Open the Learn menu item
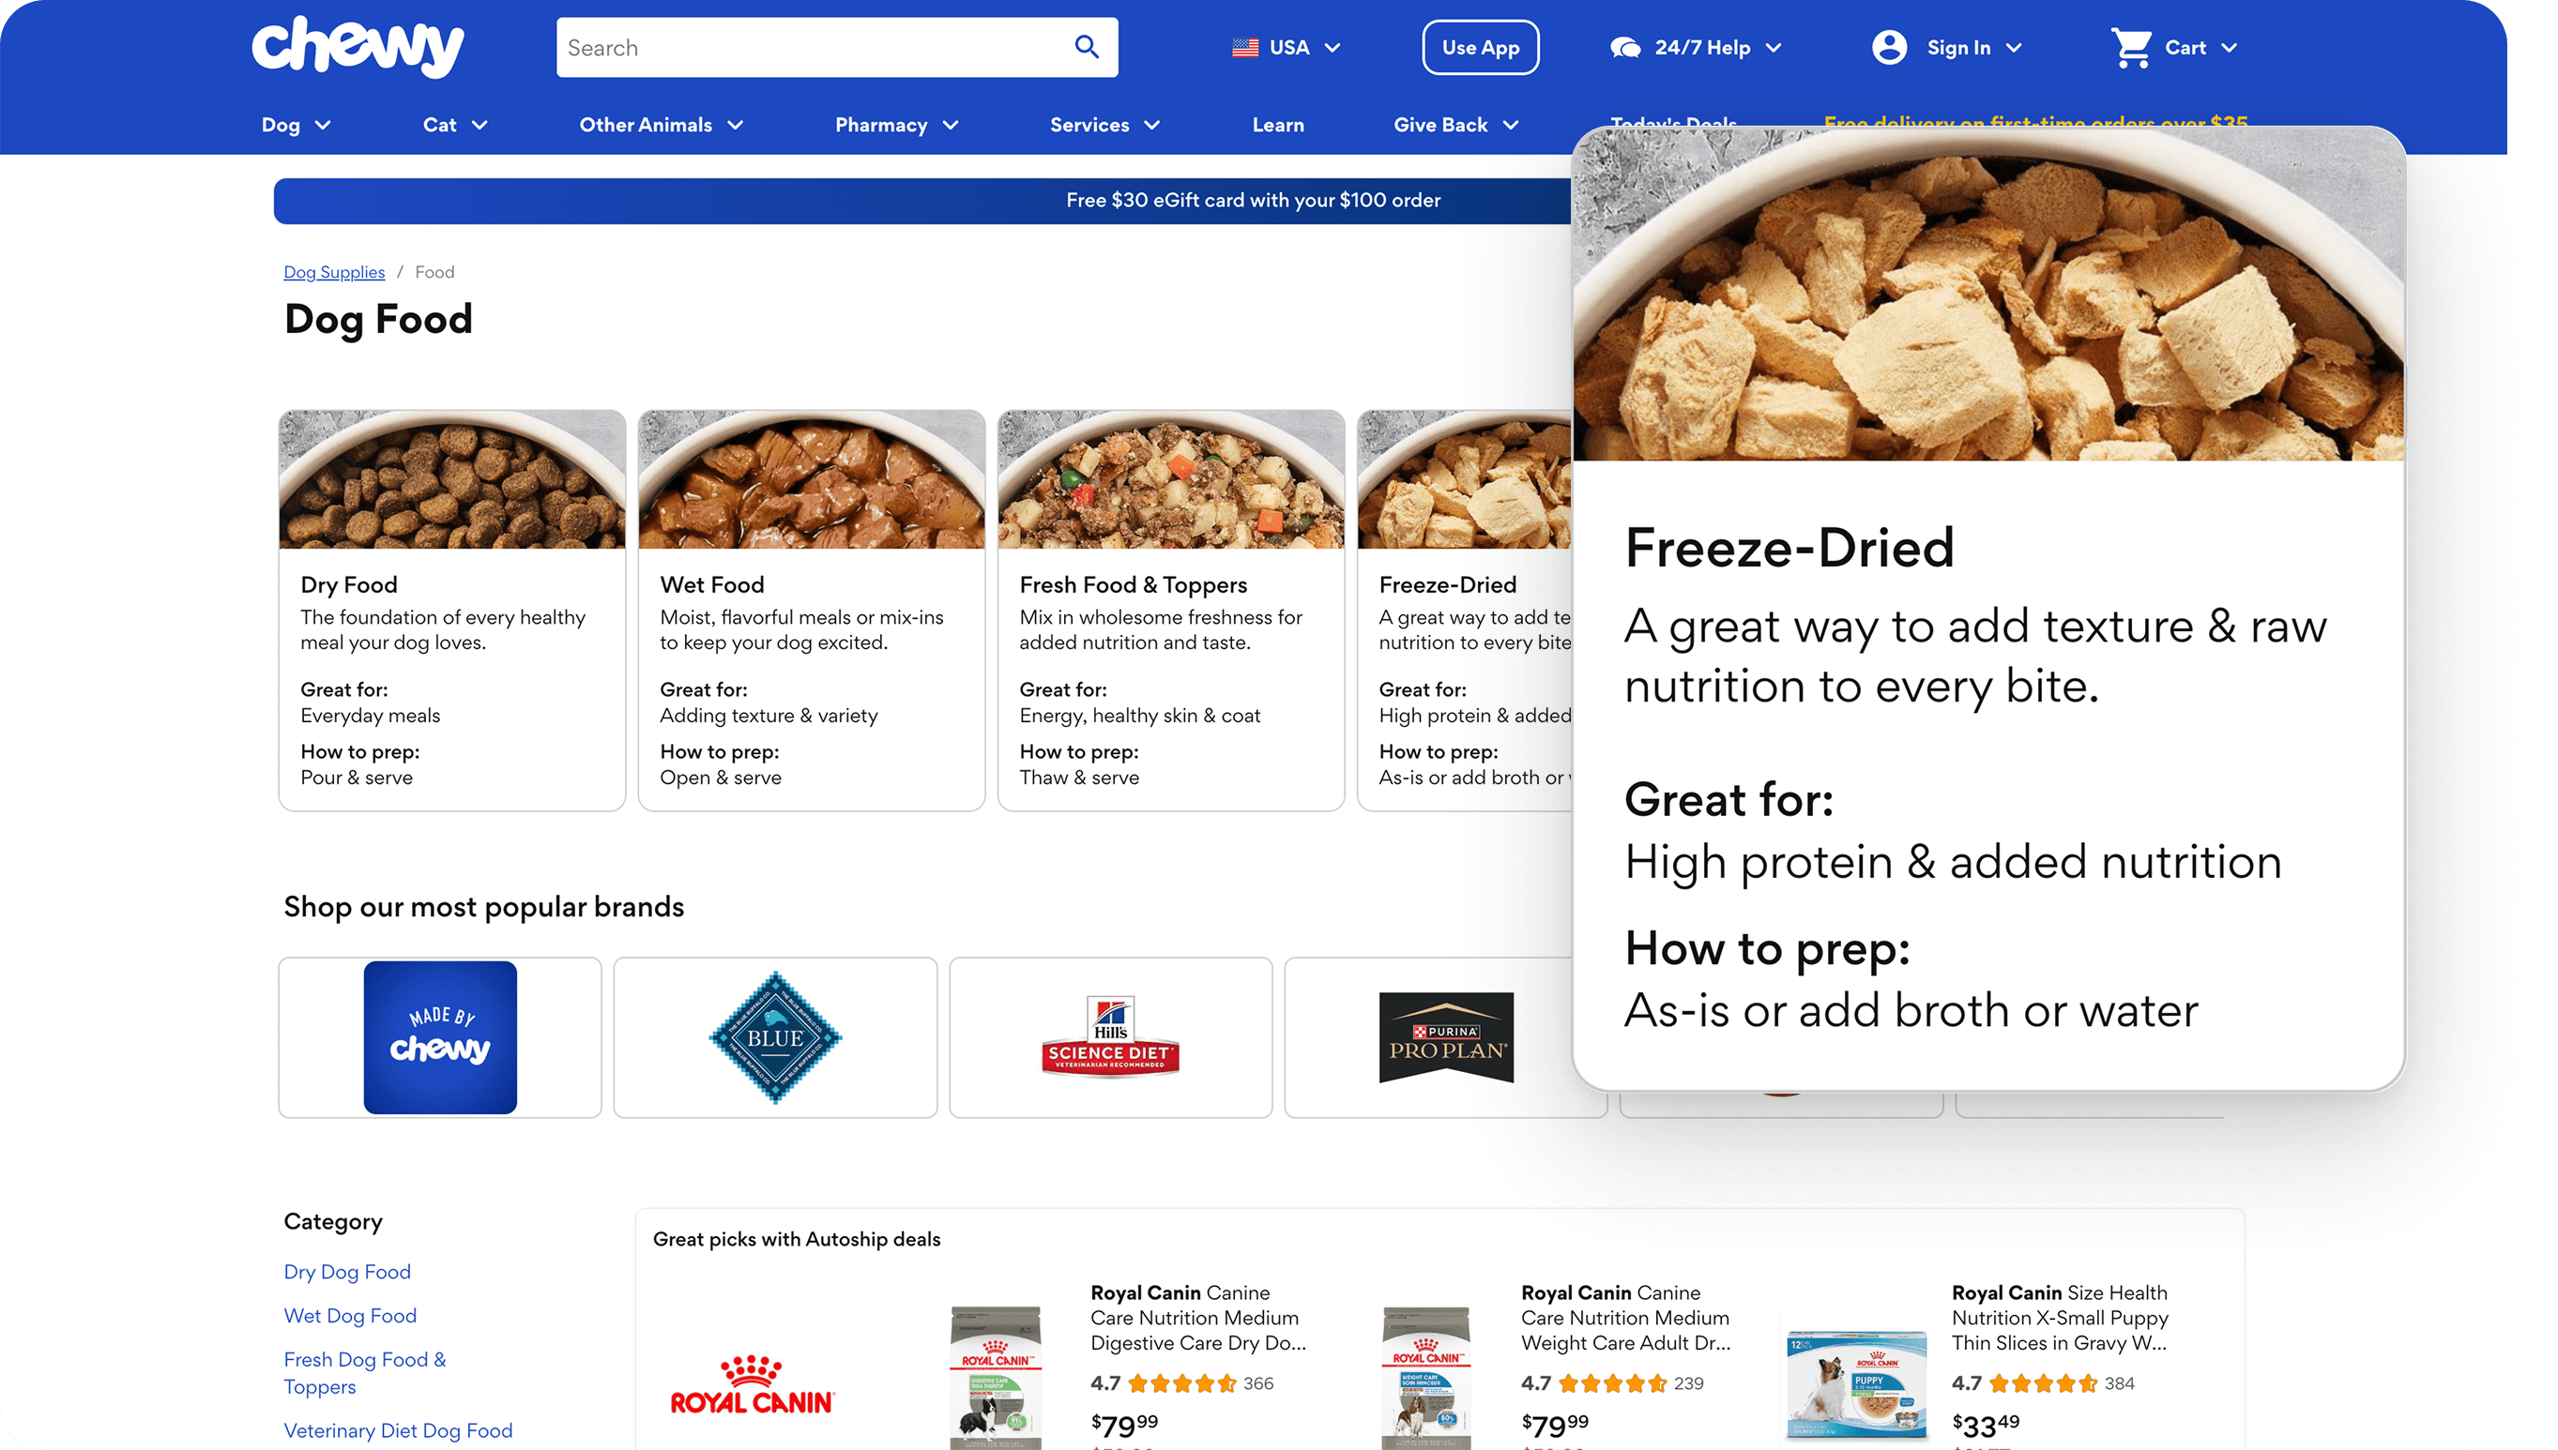2558x1450 pixels. 1278,125
